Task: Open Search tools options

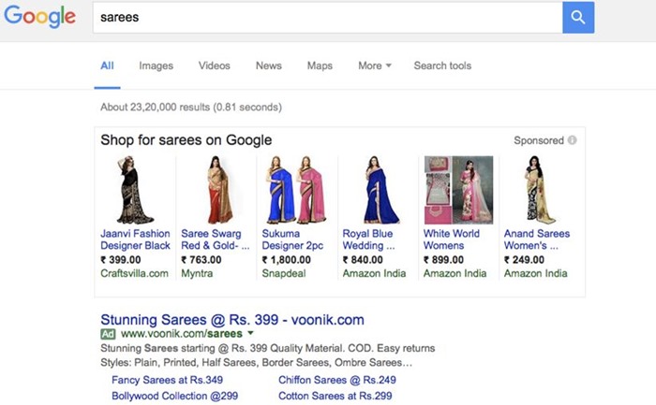Action: click(x=442, y=65)
